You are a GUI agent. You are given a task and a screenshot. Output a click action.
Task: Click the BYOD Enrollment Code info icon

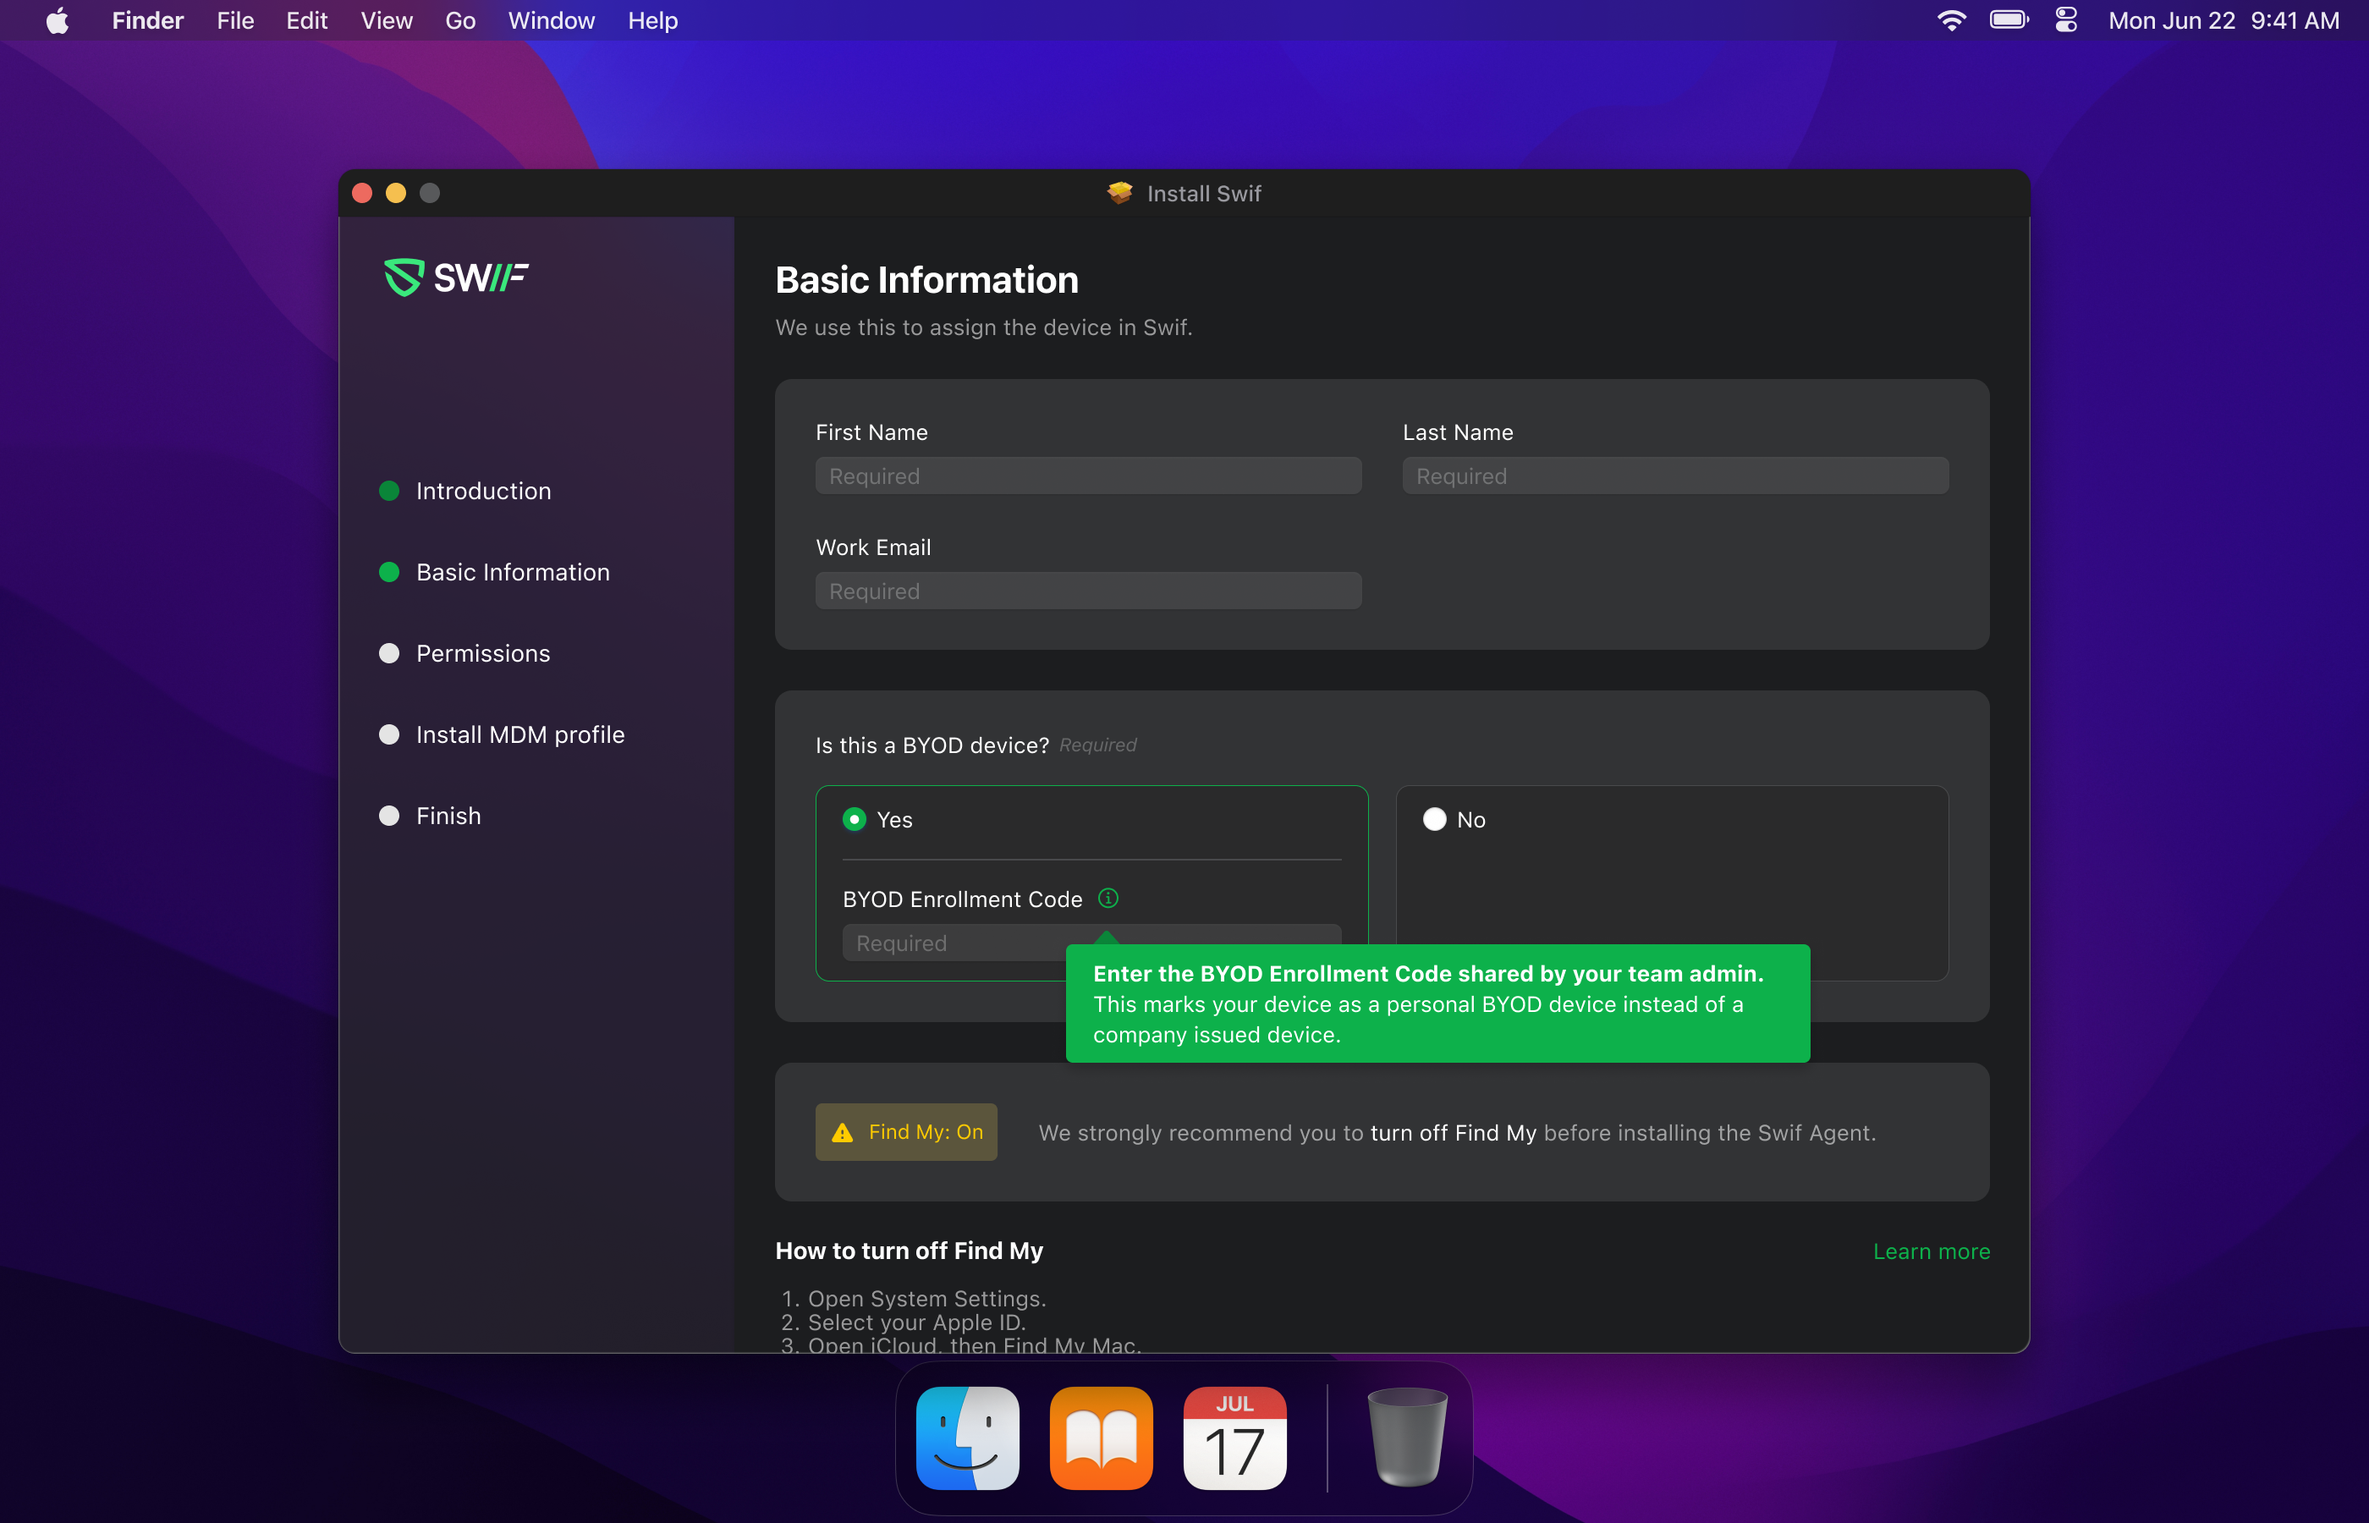point(1108,898)
